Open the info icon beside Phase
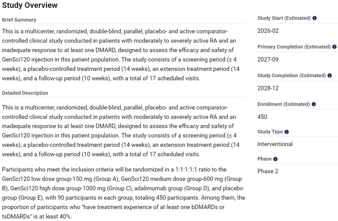This screenshot has width=338, height=221. (275, 159)
